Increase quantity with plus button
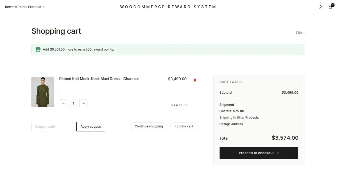 [84, 103]
